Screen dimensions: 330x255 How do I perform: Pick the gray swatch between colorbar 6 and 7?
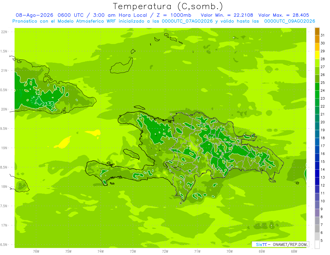[x=317, y=229]
